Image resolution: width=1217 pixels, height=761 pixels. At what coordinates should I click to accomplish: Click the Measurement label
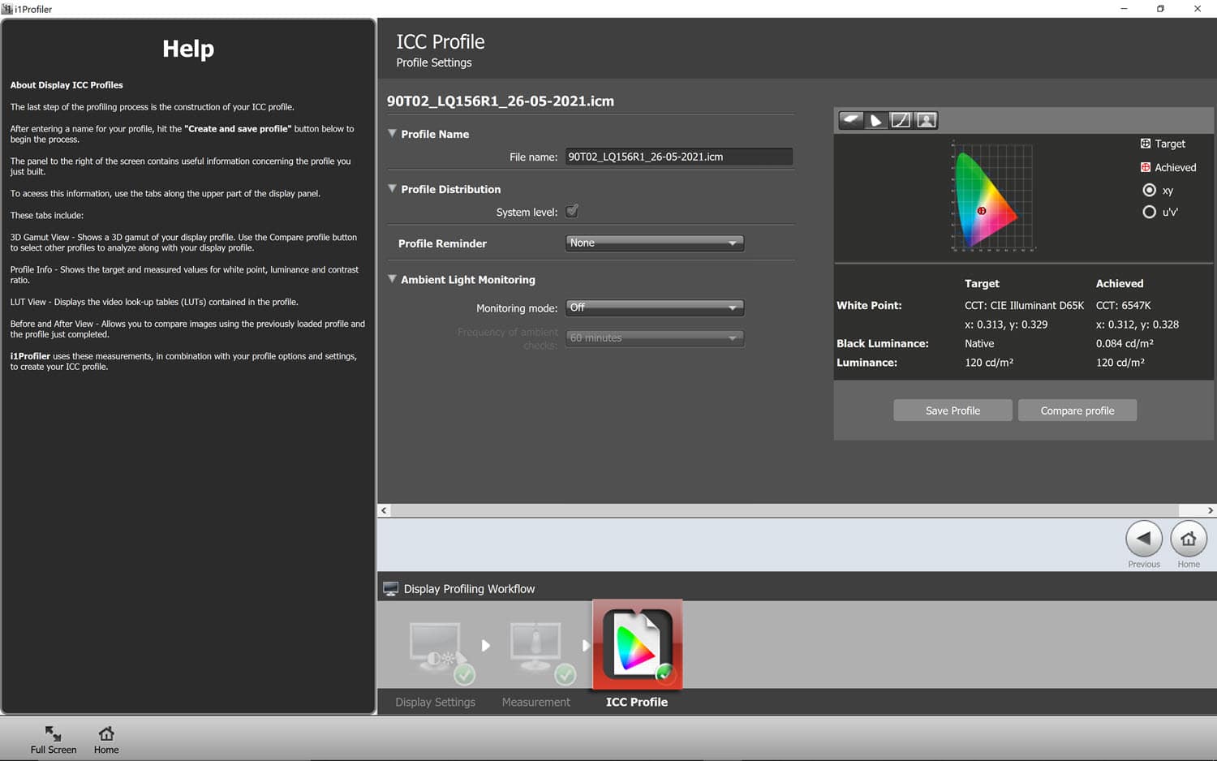536,702
